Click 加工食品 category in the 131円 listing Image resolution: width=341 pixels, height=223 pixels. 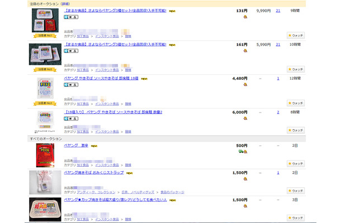click(83, 36)
